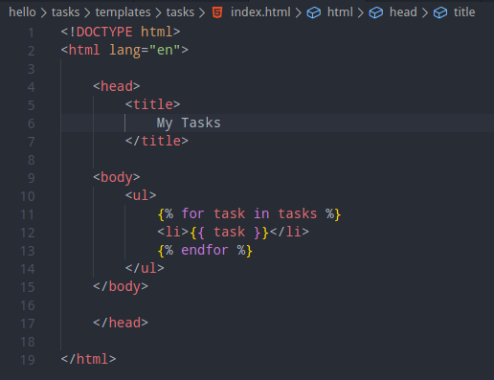Click the closing title tag

click(x=157, y=141)
